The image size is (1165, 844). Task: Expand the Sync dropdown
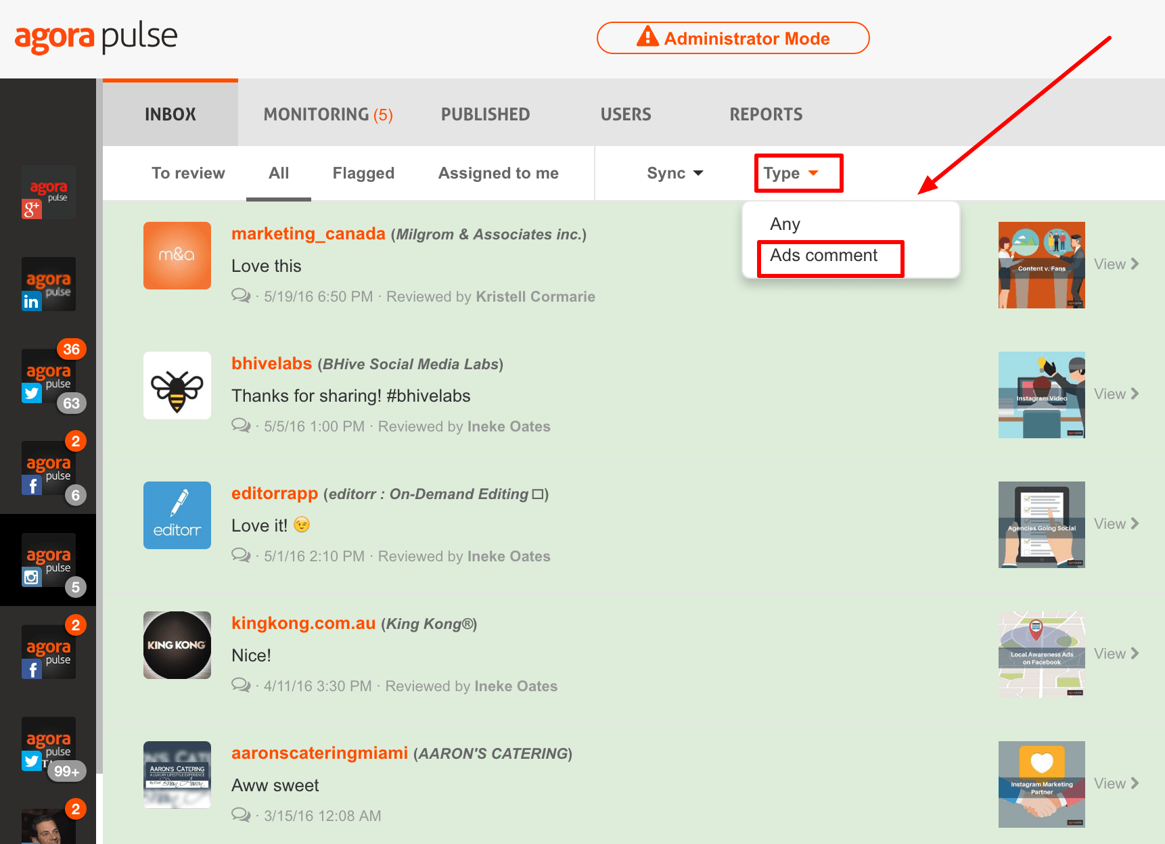point(675,173)
